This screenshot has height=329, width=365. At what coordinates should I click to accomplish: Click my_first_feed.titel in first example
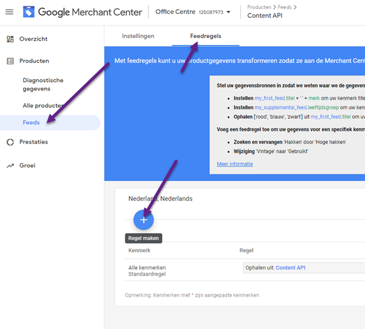pos(275,98)
